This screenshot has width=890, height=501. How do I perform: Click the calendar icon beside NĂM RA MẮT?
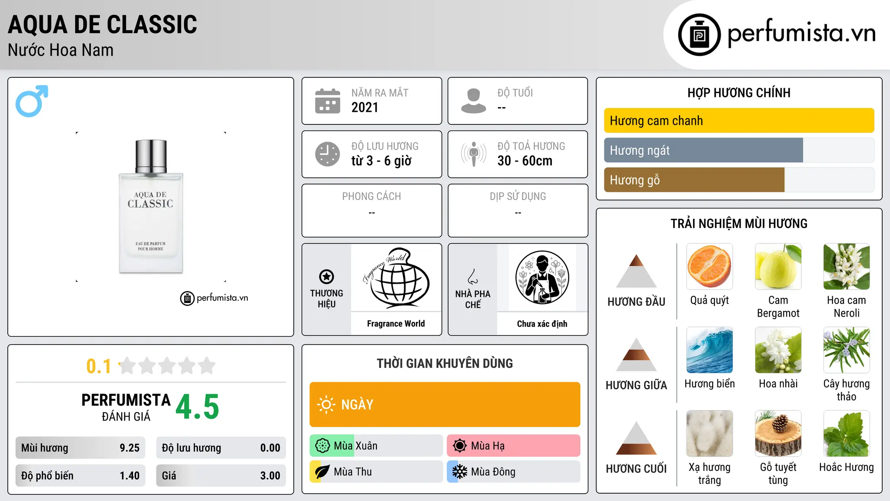pyautogui.click(x=328, y=101)
